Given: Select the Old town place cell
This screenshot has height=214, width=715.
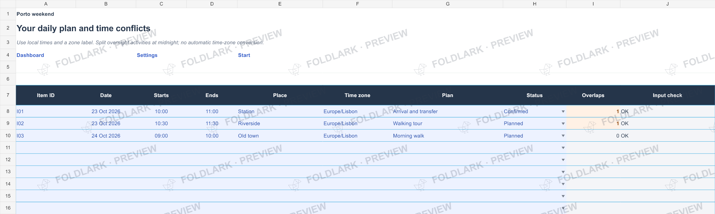Looking at the screenshot, I should tap(280, 136).
